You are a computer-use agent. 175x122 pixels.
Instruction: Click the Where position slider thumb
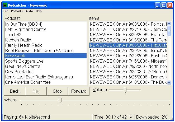pos(60,100)
